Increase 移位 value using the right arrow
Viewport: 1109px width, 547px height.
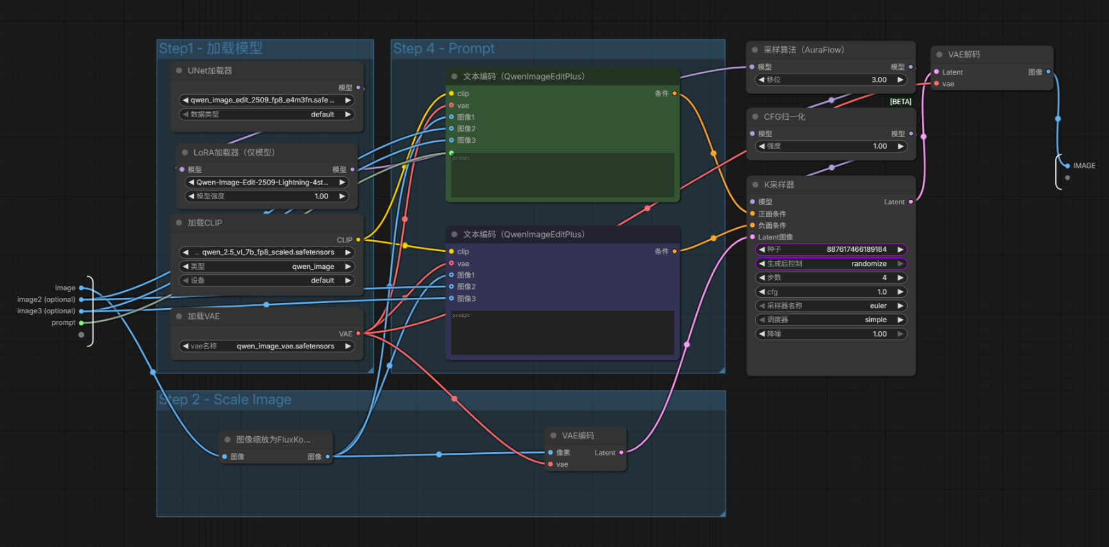900,79
